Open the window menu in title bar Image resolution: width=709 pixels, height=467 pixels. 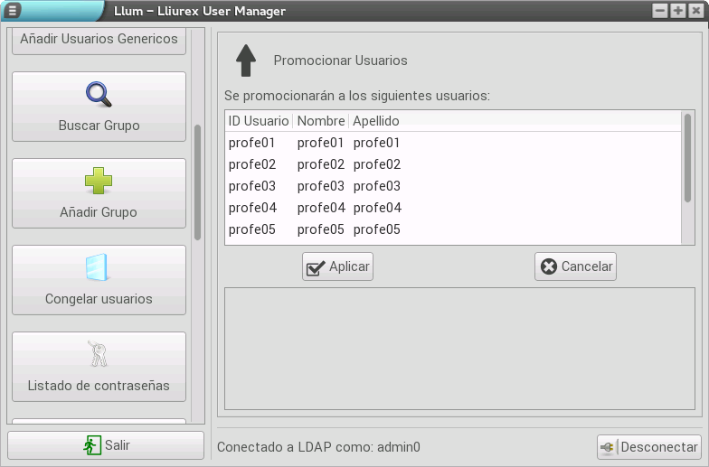point(14,11)
